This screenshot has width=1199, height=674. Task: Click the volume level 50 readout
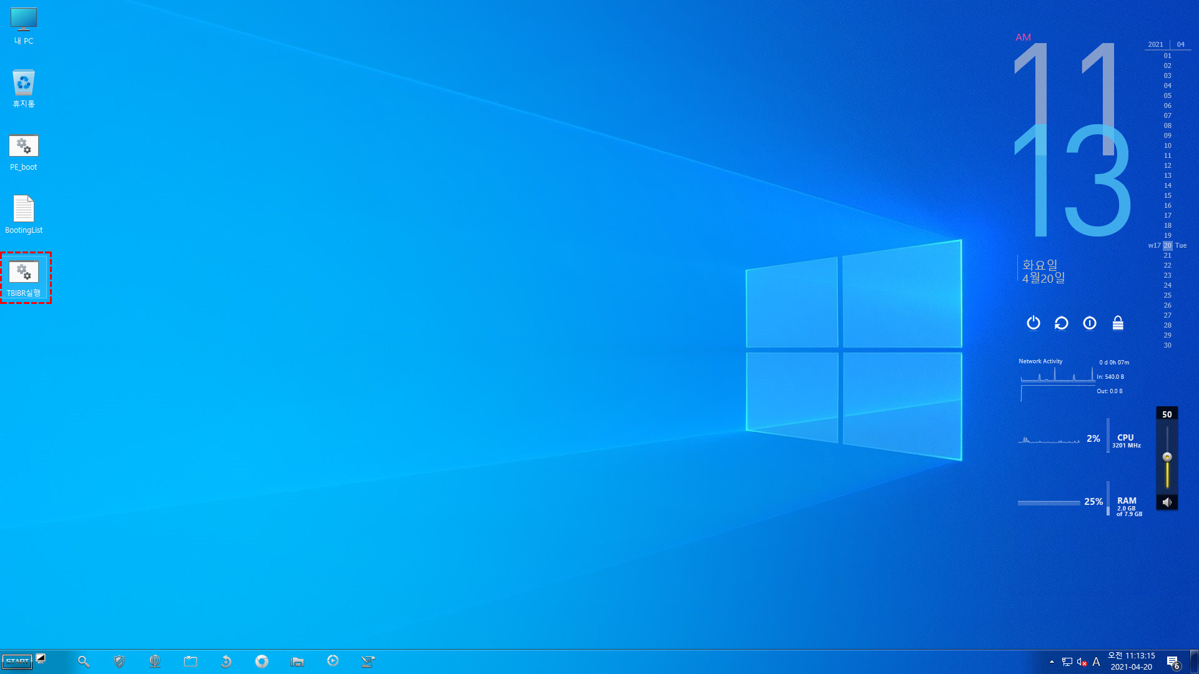pos(1167,414)
